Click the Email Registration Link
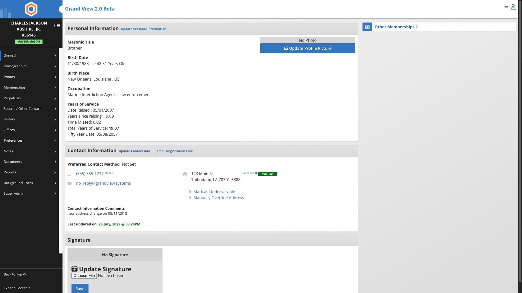Viewport: 522px width, 293px height. pos(174,151)
